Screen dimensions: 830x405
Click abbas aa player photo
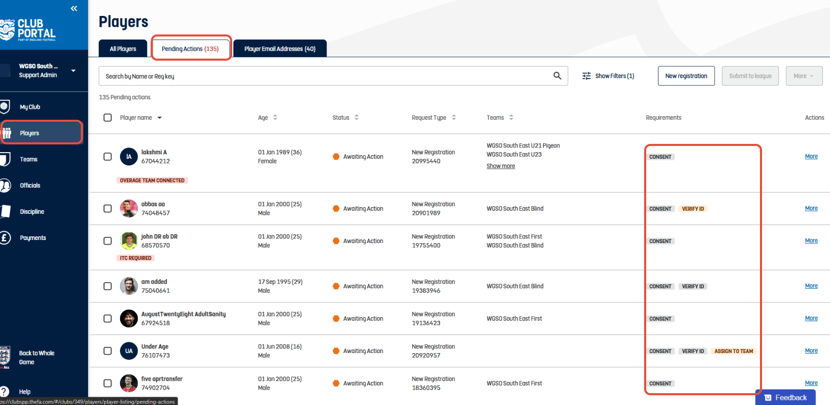click(x=129, y=209)
